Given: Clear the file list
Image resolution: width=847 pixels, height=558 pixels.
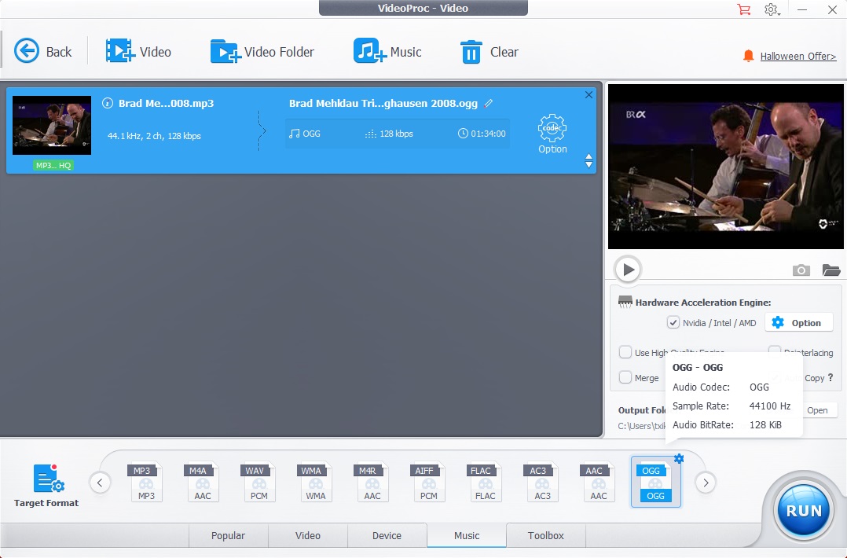Looking at the screenshot, I should [x=488, y=51].
